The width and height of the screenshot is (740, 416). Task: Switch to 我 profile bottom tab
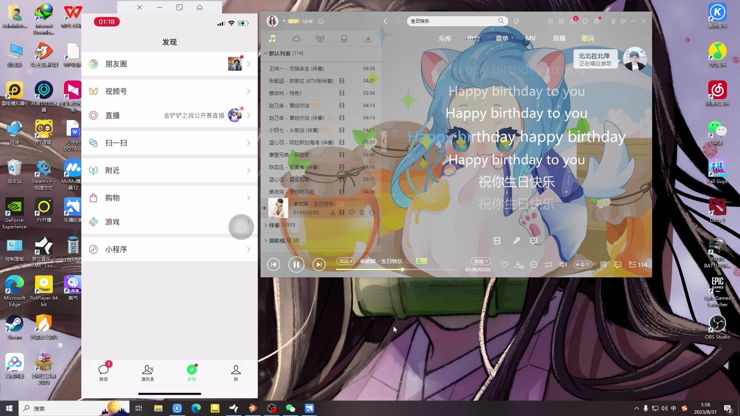pyautogui.click(x=236, y=372)
